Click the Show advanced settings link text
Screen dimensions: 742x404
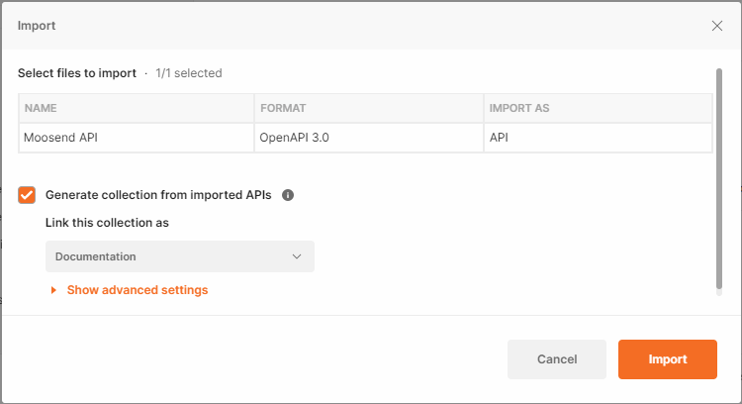pyautogui.click(x=138, y=290)
